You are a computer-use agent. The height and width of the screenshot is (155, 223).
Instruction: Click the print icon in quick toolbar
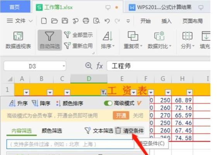pos(86,21)
